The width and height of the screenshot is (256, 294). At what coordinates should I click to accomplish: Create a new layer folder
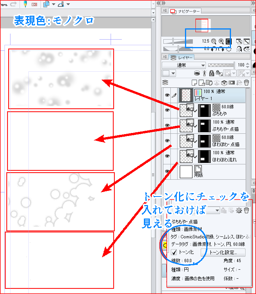209,83
